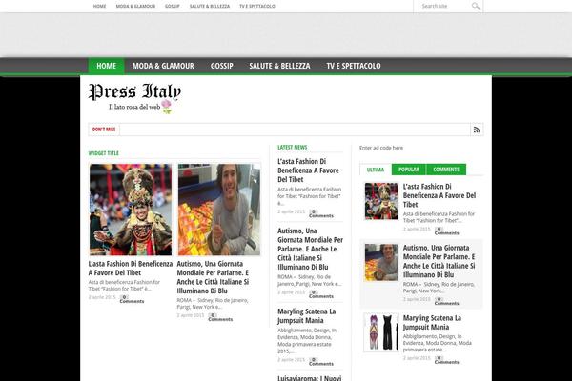This screenshot has width=572, height=381.
Task: Click the search magnifier icon
Action: click(x=476, y=6)
